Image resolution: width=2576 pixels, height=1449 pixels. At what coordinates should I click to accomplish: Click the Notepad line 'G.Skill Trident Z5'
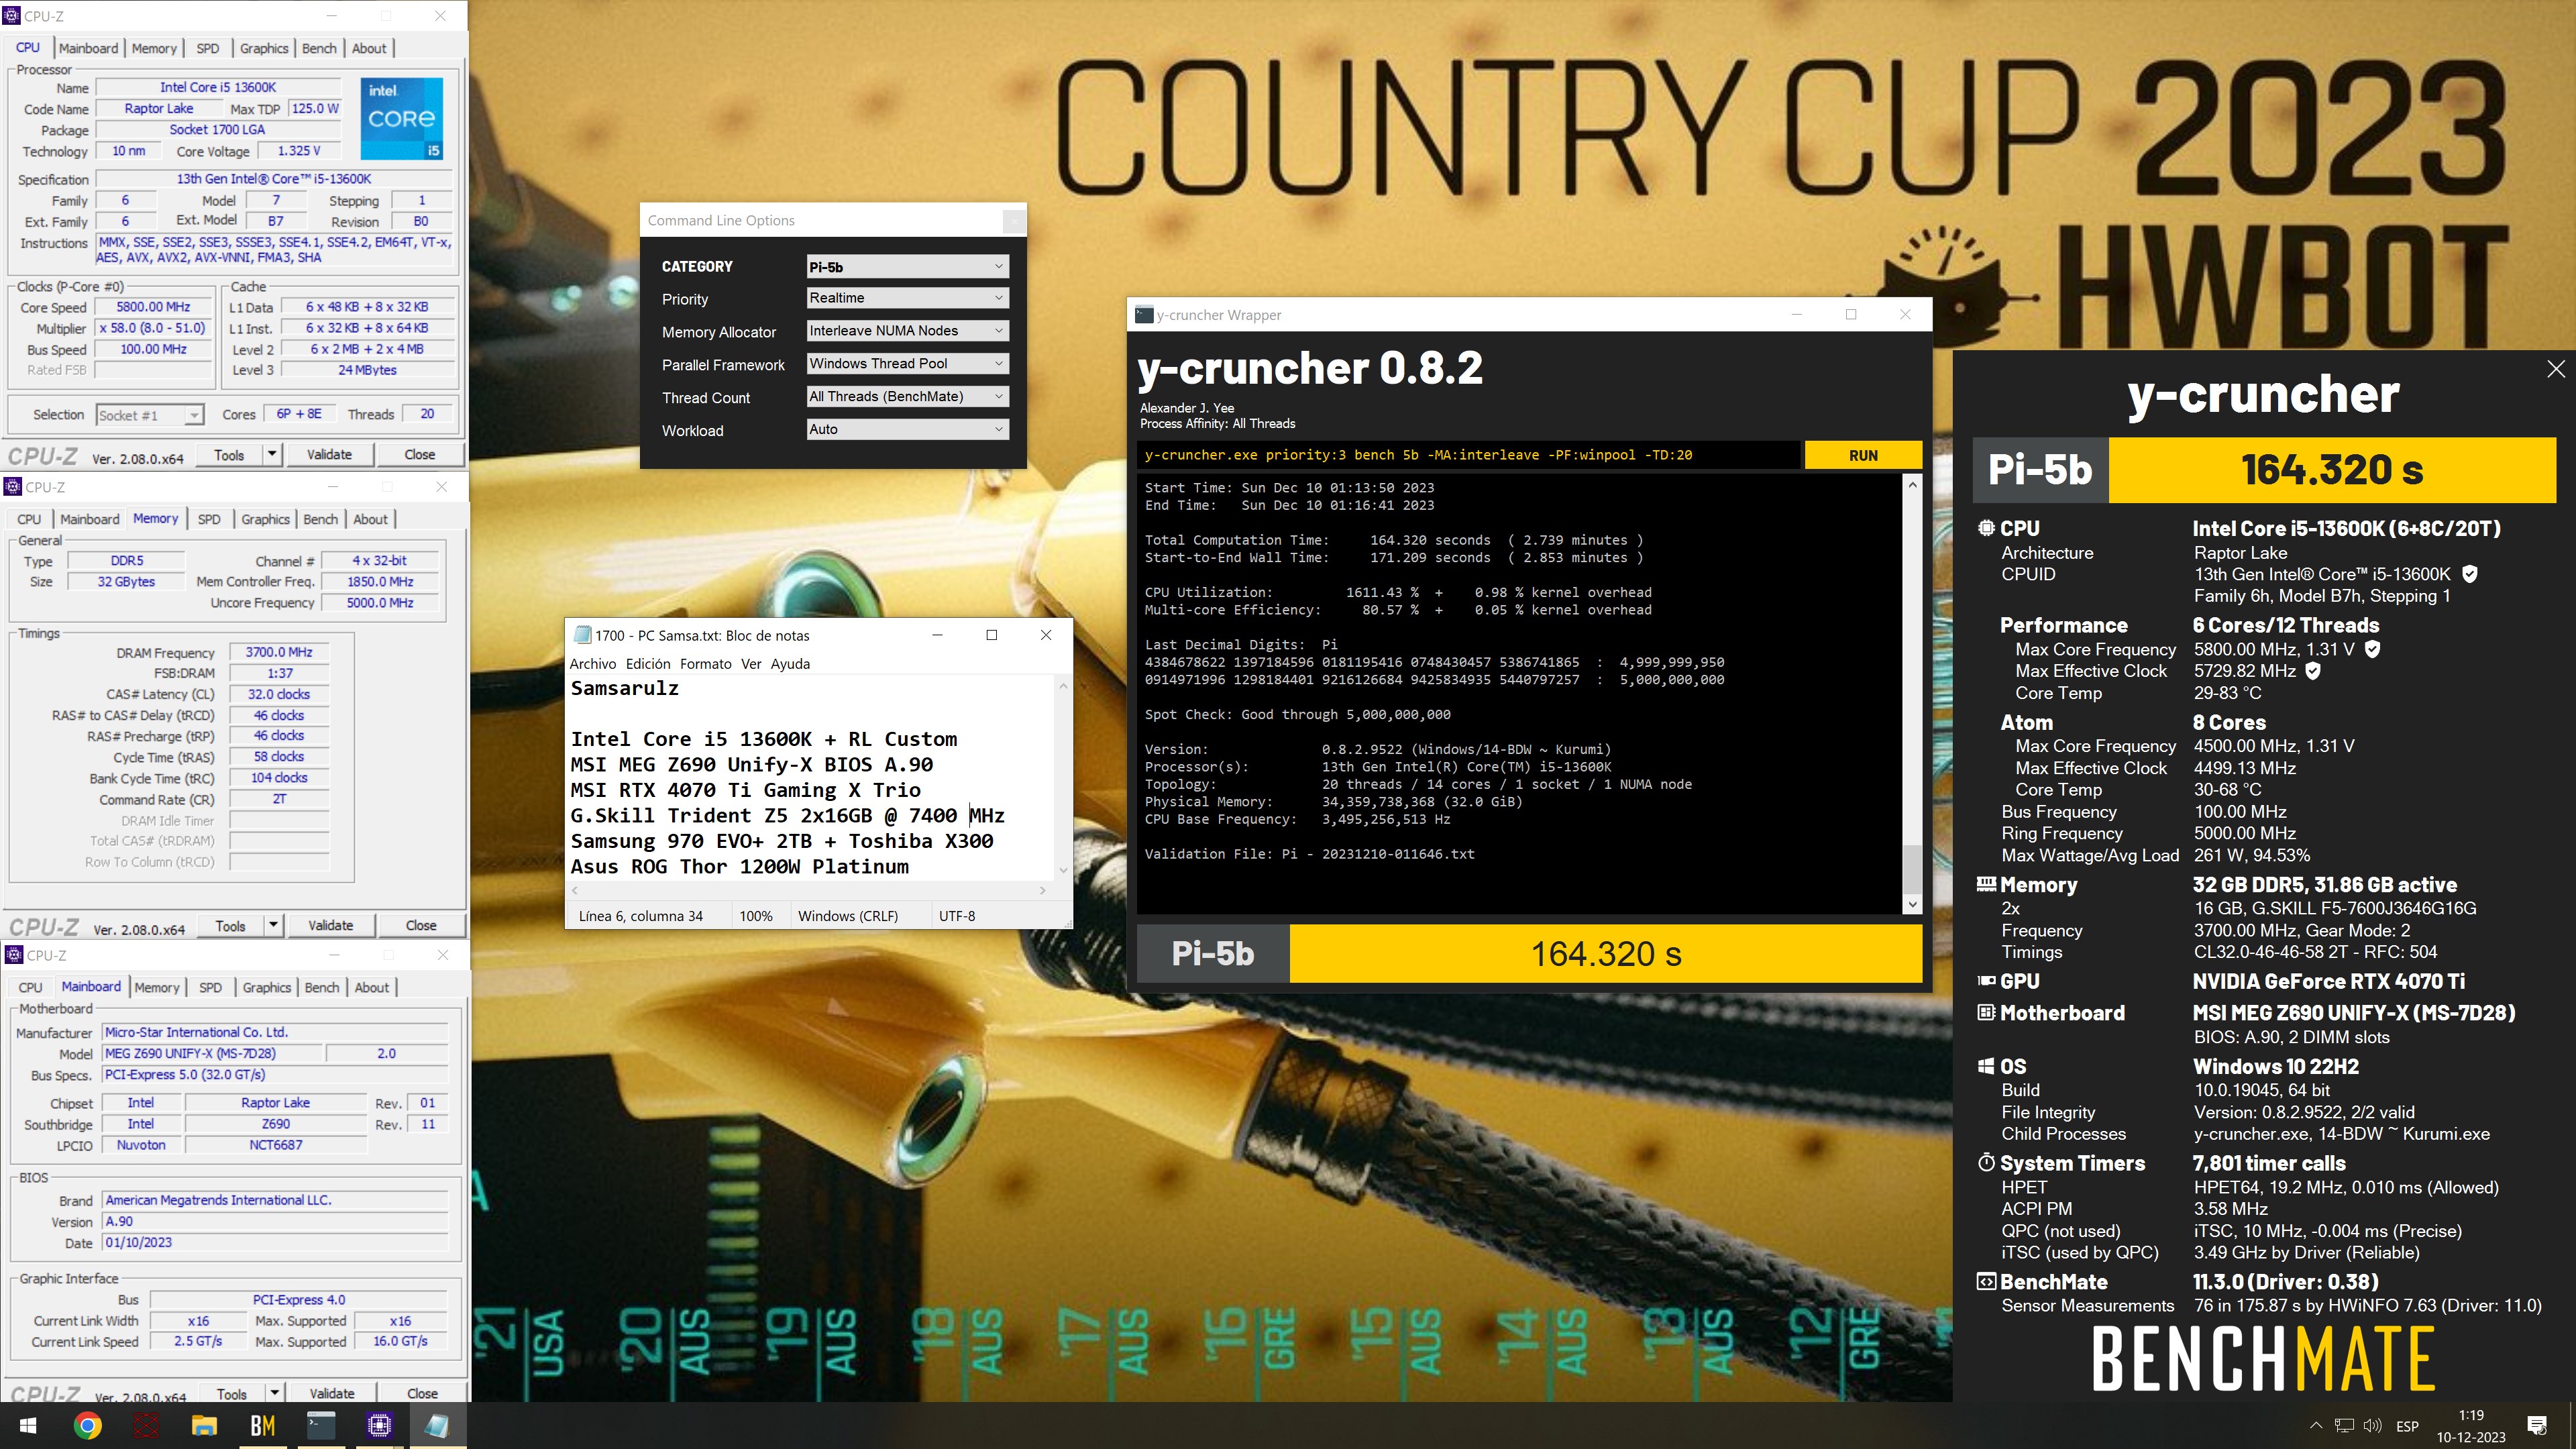point(788,815)
